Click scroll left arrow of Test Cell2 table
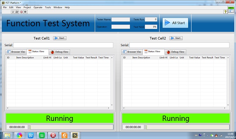 click(124, 108)
